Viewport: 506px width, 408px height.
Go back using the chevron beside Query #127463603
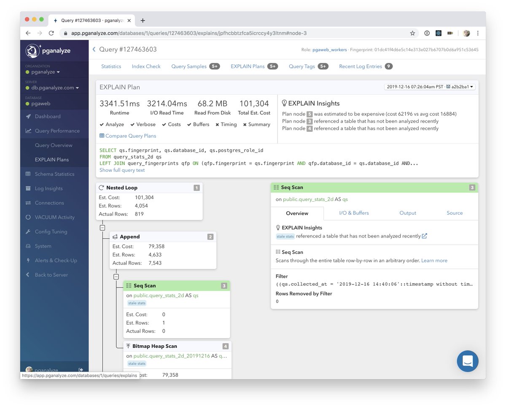coord(94,50)
